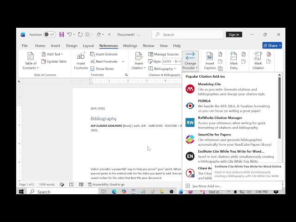The width and height of the screenshot is (296, 222).
Task: Click the Accessibility: Good to go status
Action: tap(106, 185)
